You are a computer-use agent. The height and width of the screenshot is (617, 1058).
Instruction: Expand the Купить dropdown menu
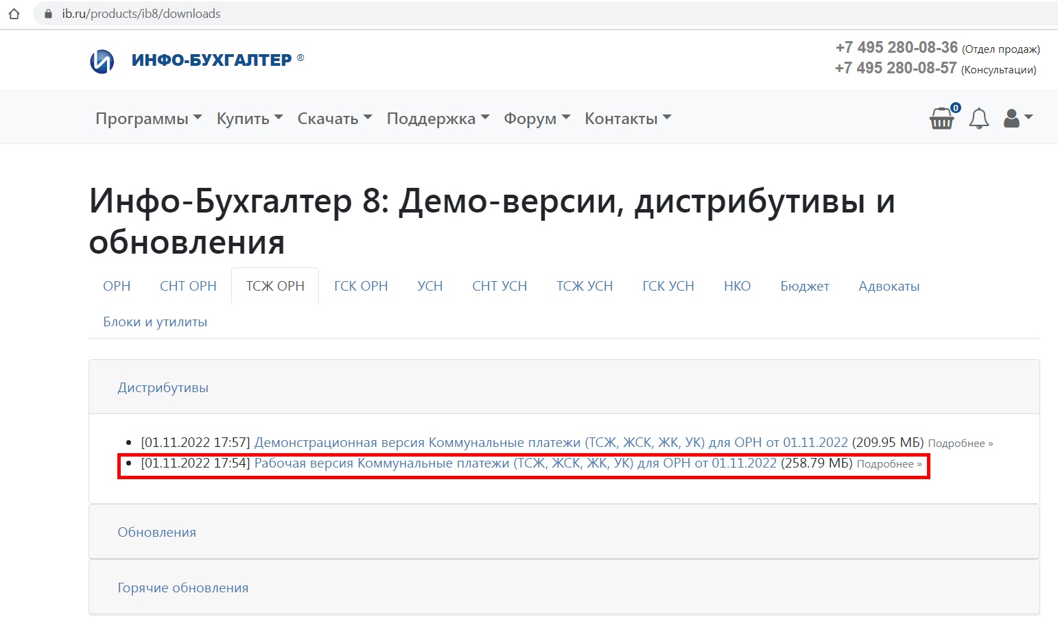(x=250, y=119)
